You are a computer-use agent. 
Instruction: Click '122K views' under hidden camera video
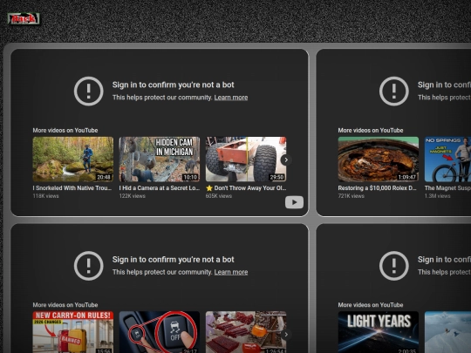(x=133, y=196)
